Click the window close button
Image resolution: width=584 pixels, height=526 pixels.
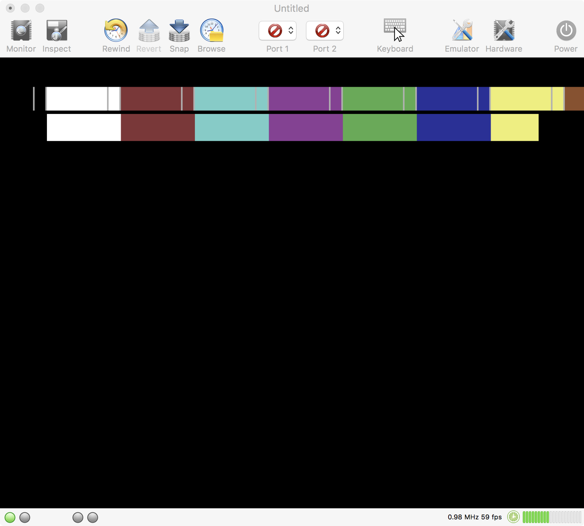coord(10,8)
